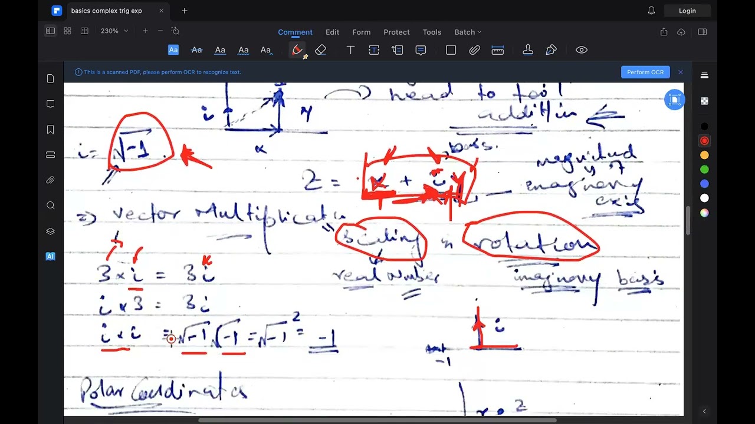Click the Login button

687,11
